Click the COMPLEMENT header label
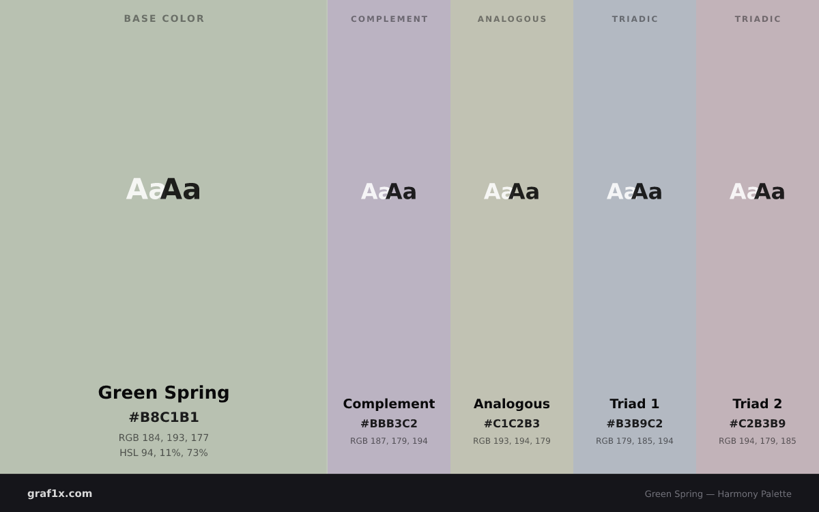This screenshot has height=512, width=819. coord(389,19)
